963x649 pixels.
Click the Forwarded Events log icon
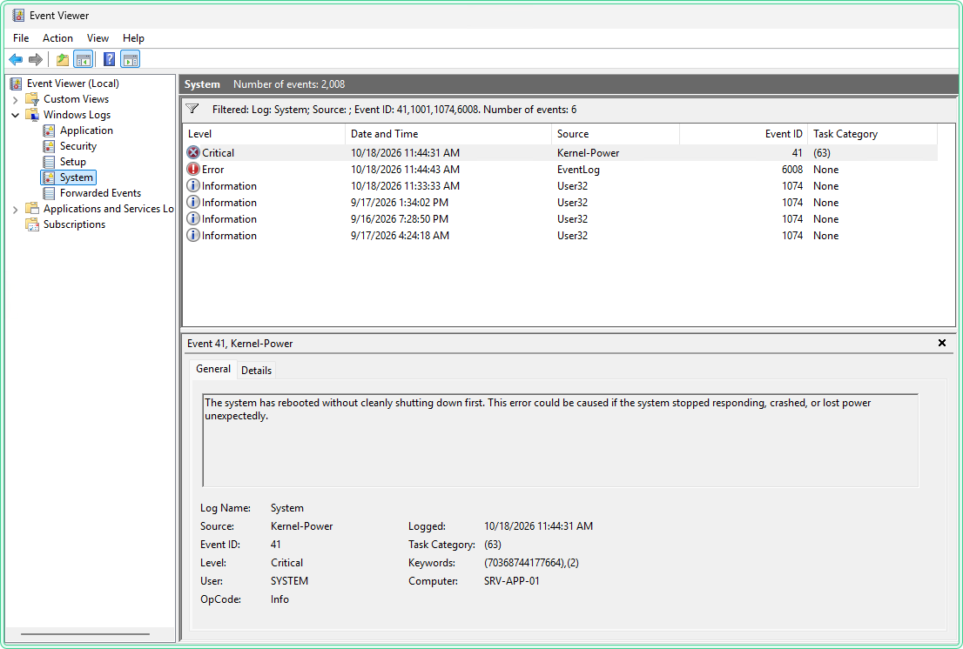[x=49, y=193]
